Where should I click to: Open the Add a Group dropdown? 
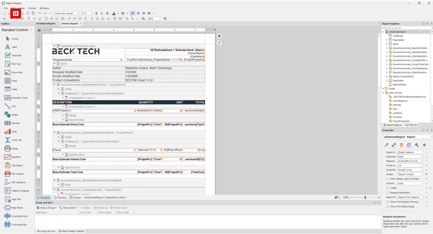click(47, 207)
